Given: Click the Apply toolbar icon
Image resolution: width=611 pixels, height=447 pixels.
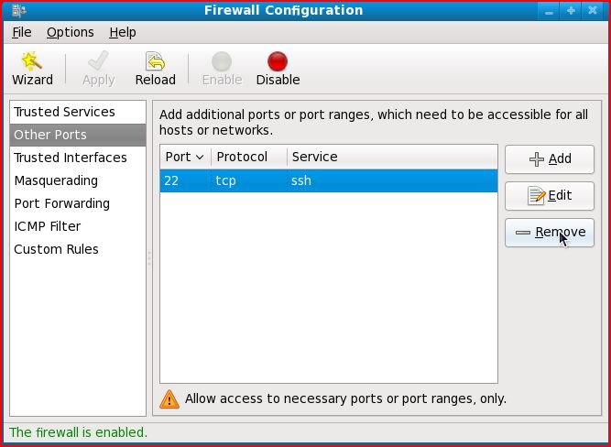Looking at the screenshot, I should tap(98, 70).
